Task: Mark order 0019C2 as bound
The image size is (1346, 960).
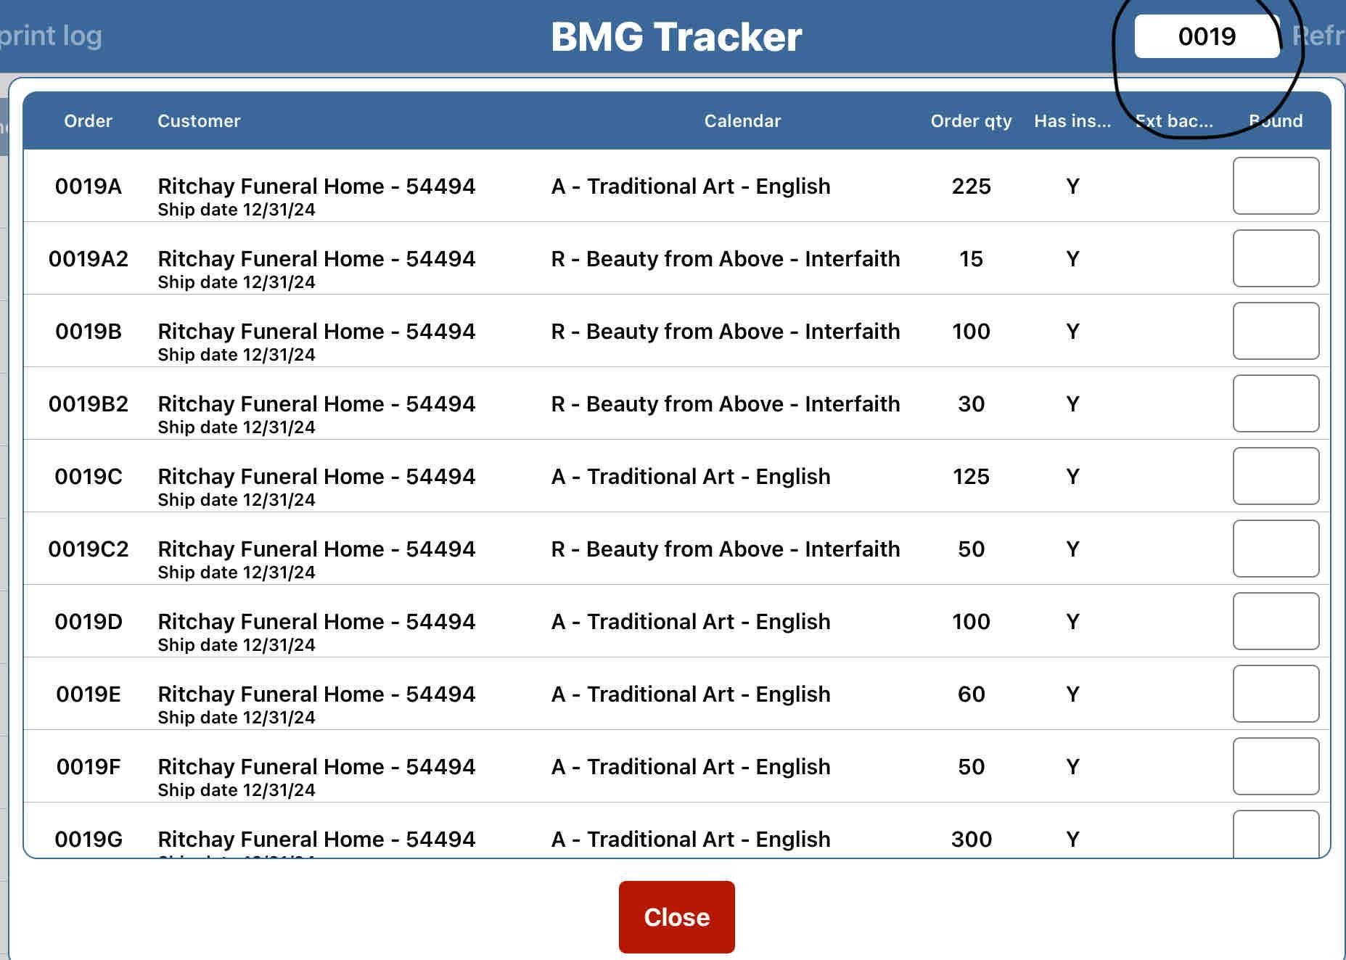Action: (1275, 549)
